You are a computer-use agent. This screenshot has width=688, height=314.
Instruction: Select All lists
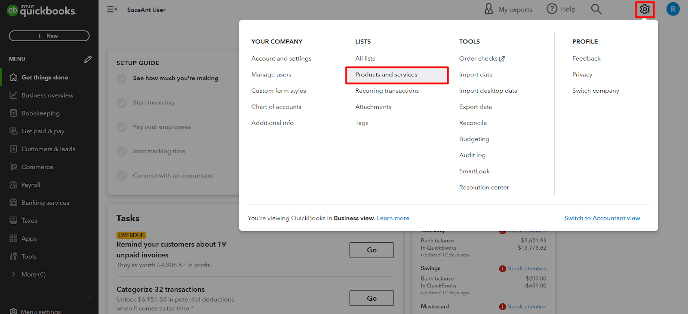tap(365, 58)
